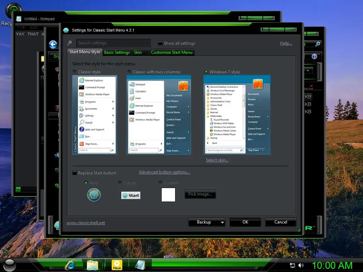
Task: Switch to Basic Settings tab
Action: [x=117, y=52]
